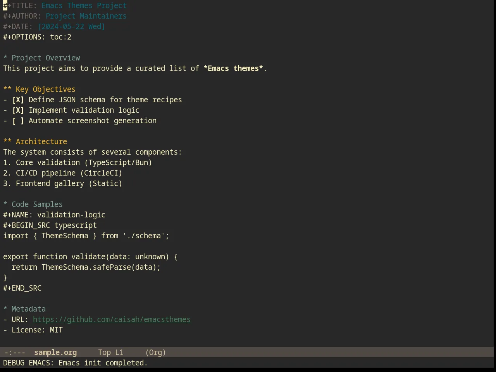496x372 pixels.
Task: Click the mode line status dashes
Action: tap(15, 353)
